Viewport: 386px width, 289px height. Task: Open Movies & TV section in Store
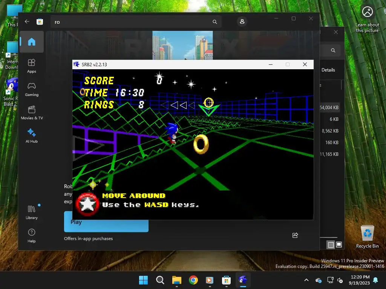tap(32, 113)
